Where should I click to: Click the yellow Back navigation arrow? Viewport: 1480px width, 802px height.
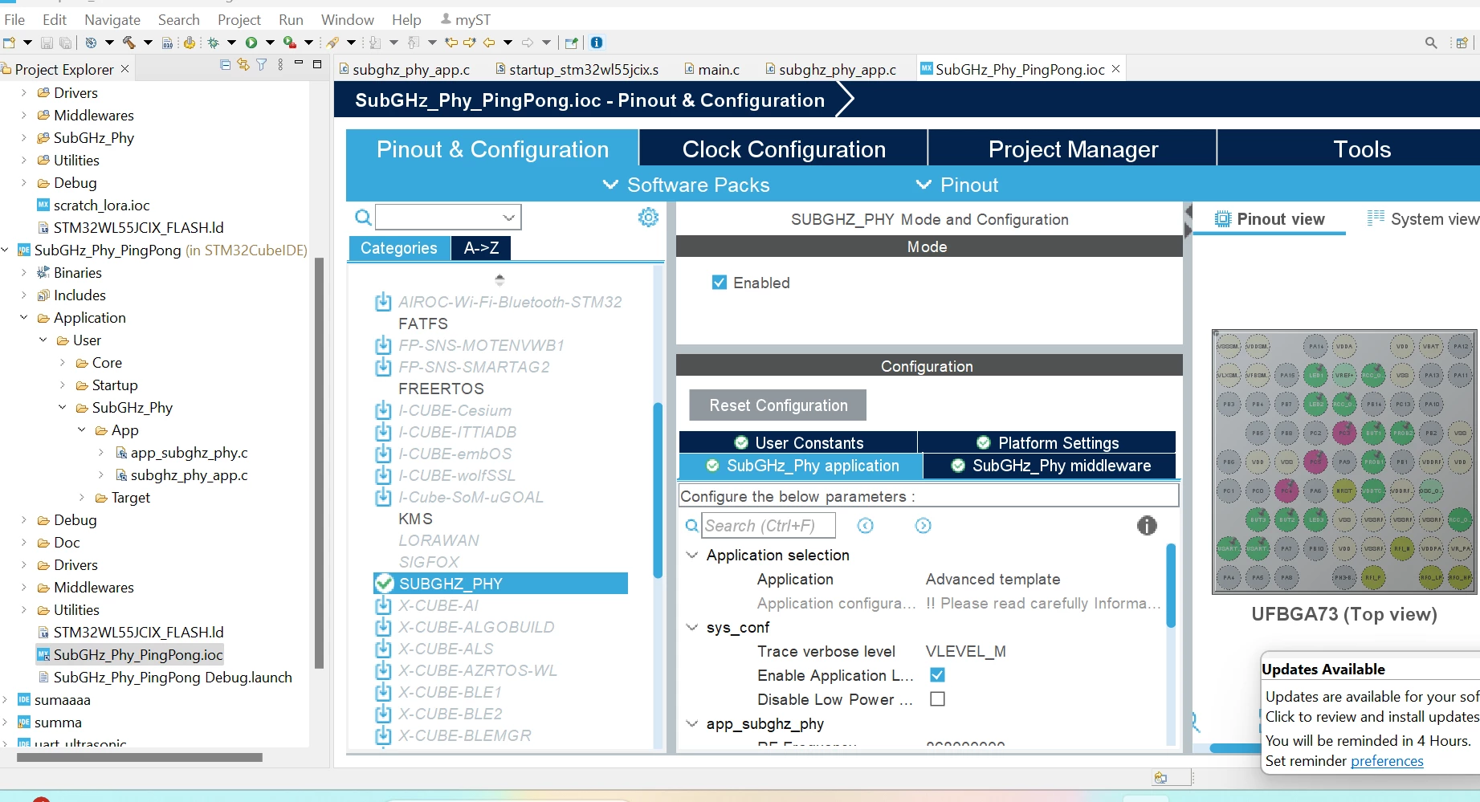pos(488,43)
